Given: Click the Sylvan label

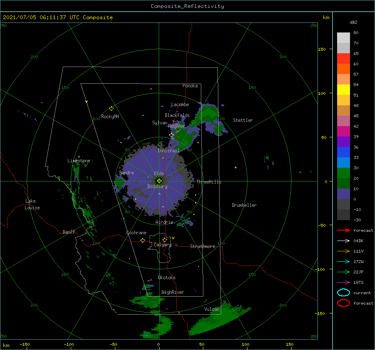Looking at the screenshot, I should click(160, 123).
